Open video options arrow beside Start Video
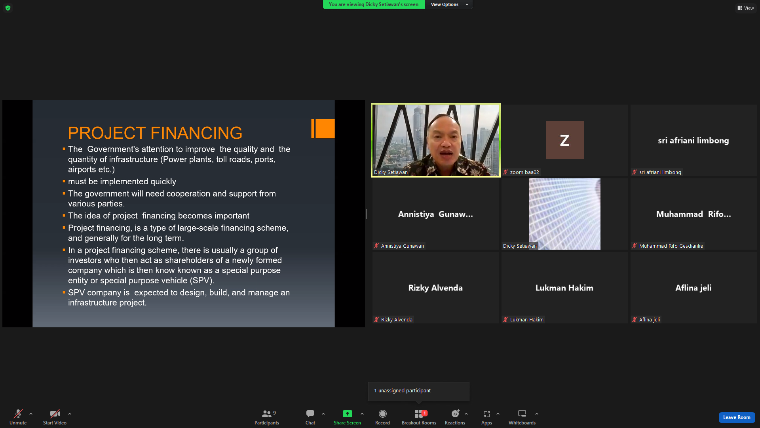 [70, 414]
